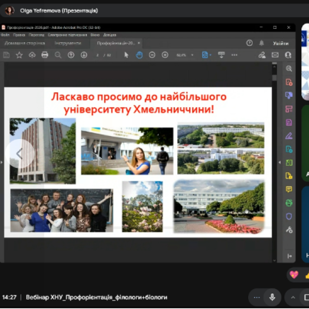Open the Protect shield tool in sidebar
The height and width of the screenshot is (309, 309).
point(289,216)
